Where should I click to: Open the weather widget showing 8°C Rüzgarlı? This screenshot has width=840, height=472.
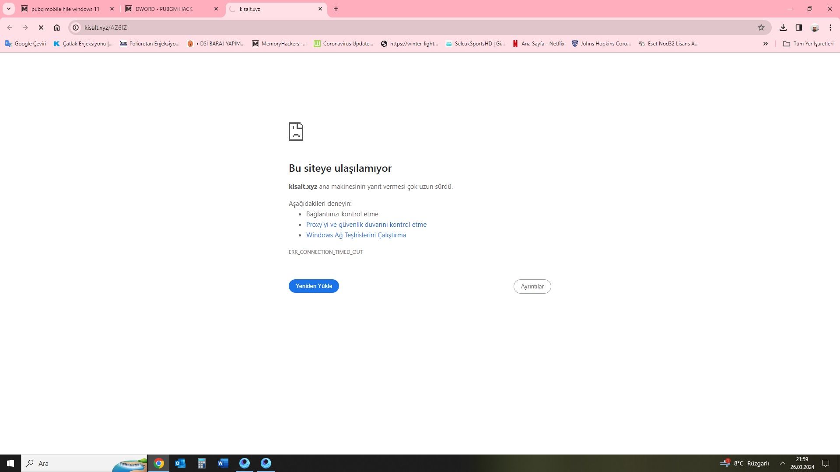point(744,463)
